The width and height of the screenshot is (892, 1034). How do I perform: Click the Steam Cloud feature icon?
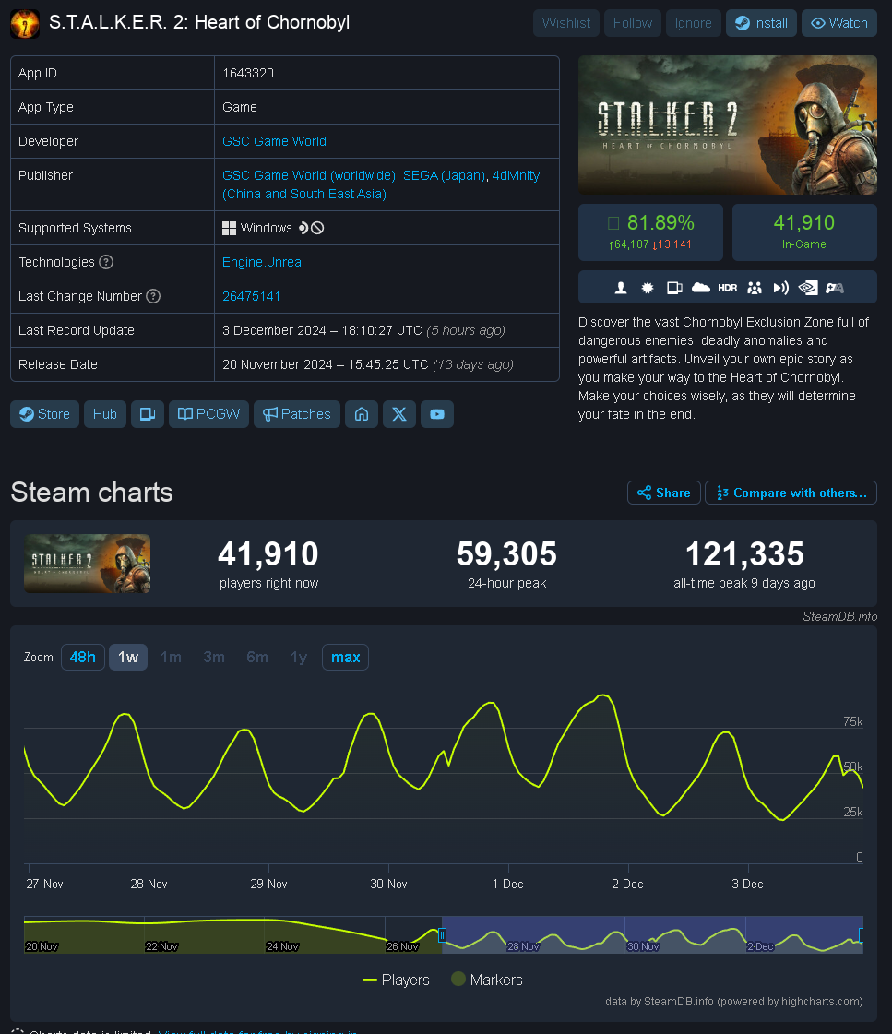click(701, 288)
